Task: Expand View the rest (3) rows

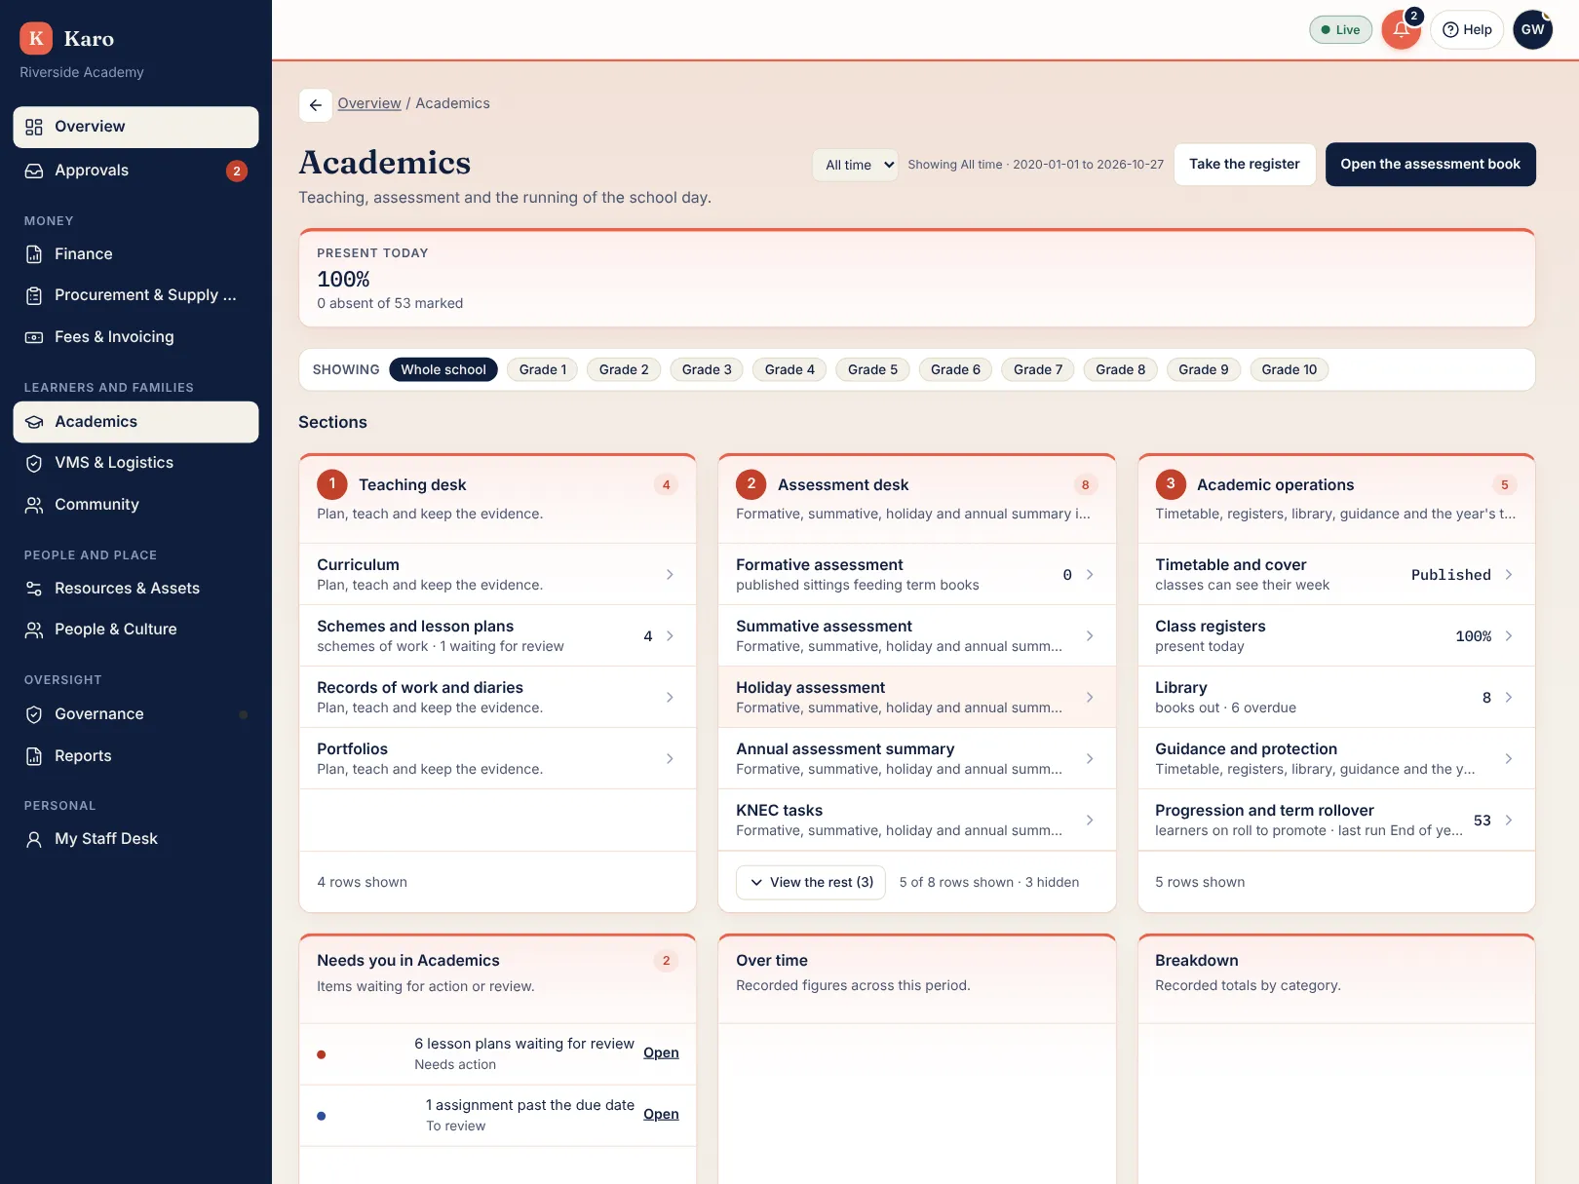Action: coord(811,882)
